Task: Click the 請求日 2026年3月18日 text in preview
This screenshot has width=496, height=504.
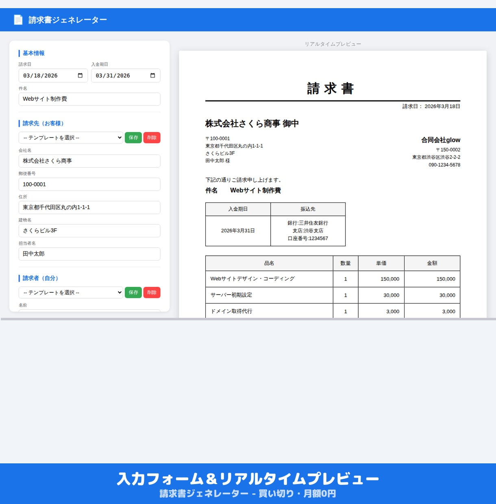Action: click(431, 106)
